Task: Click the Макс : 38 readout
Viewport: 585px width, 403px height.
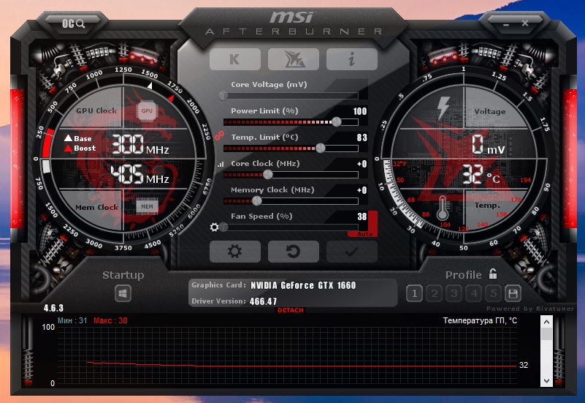Action: tap(110, 320)
